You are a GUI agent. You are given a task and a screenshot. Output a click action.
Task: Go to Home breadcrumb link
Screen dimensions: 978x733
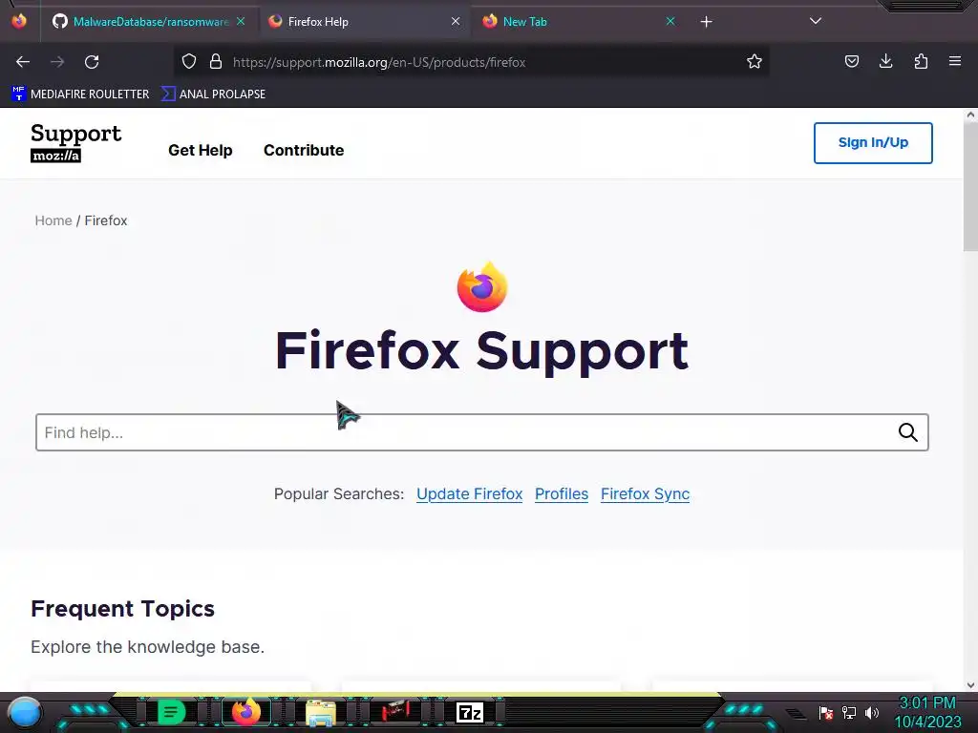(x=53, y=220)
